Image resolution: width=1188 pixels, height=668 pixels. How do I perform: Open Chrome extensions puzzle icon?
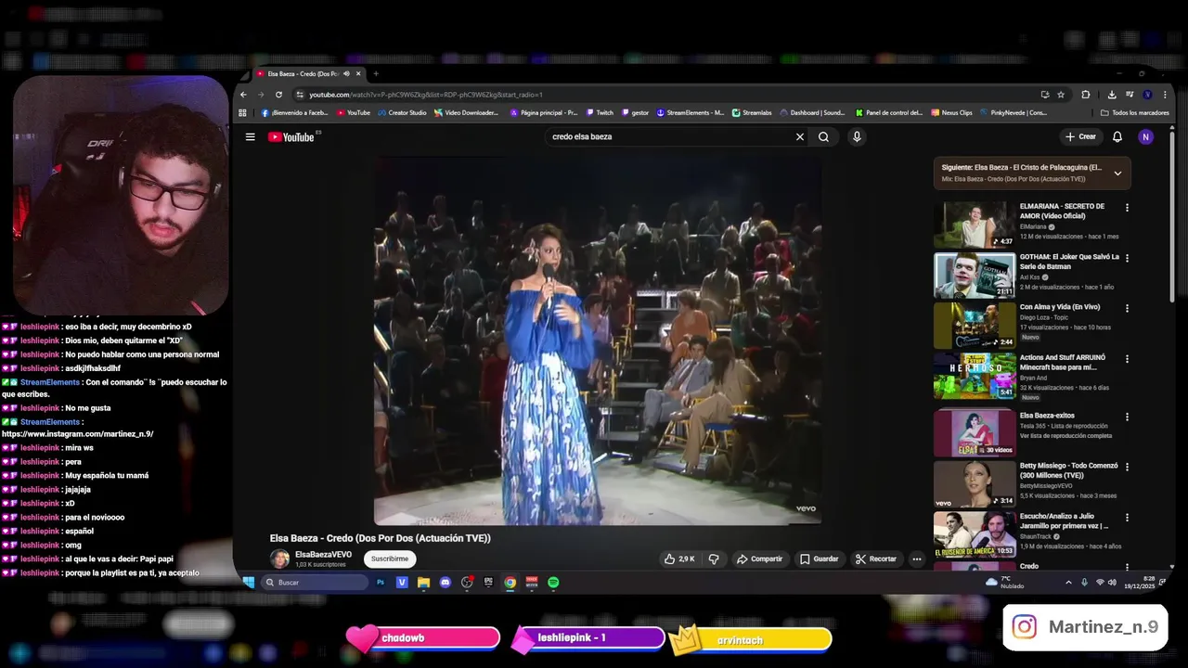[x=1086, y=95]
